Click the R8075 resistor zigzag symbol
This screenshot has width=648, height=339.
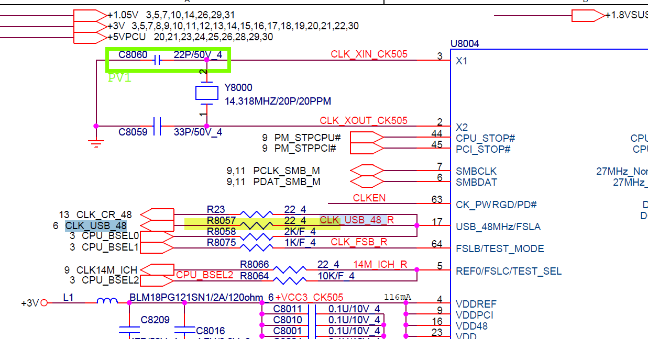point(257,247)
